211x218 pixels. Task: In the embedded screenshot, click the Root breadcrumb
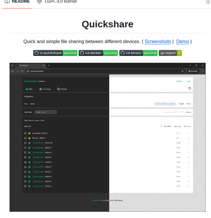[x=26, y=104]
